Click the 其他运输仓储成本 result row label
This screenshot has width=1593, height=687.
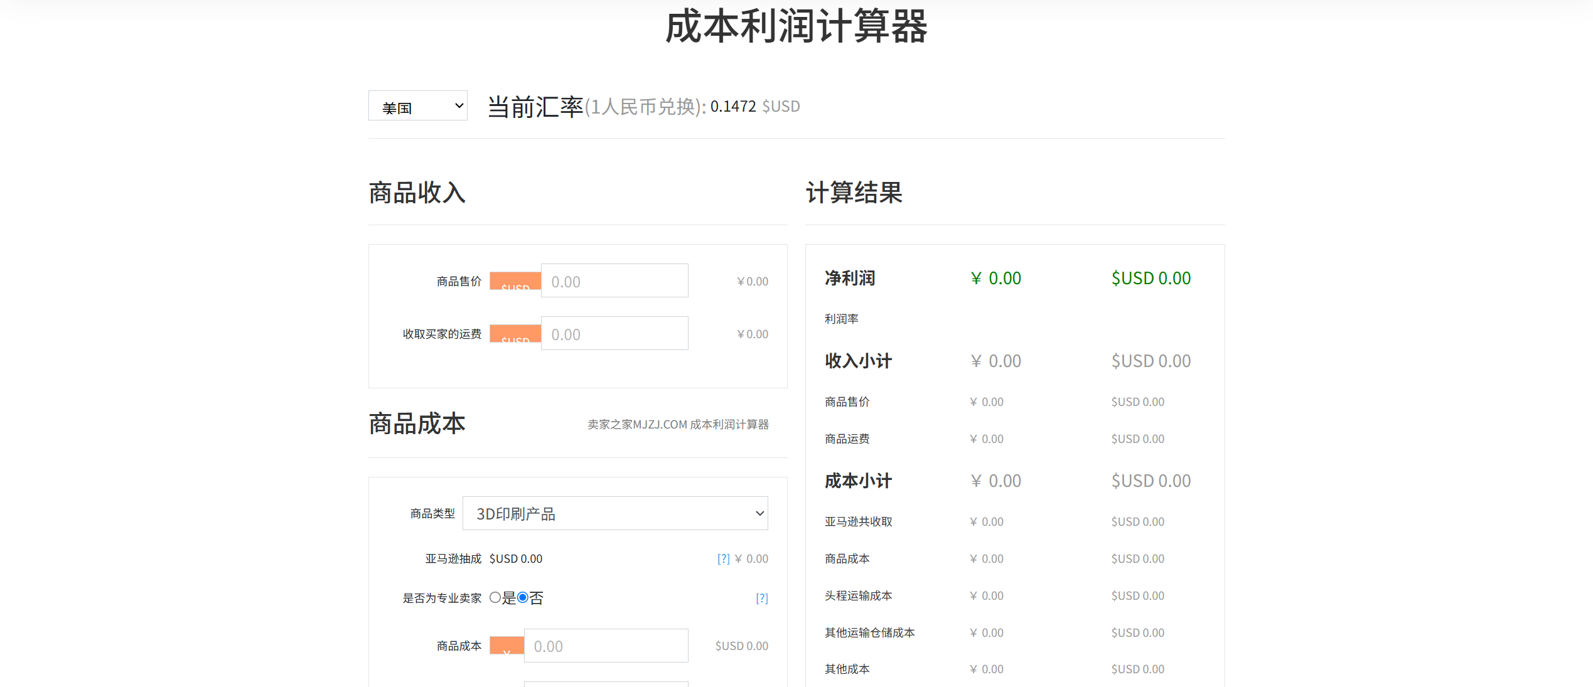870,633
